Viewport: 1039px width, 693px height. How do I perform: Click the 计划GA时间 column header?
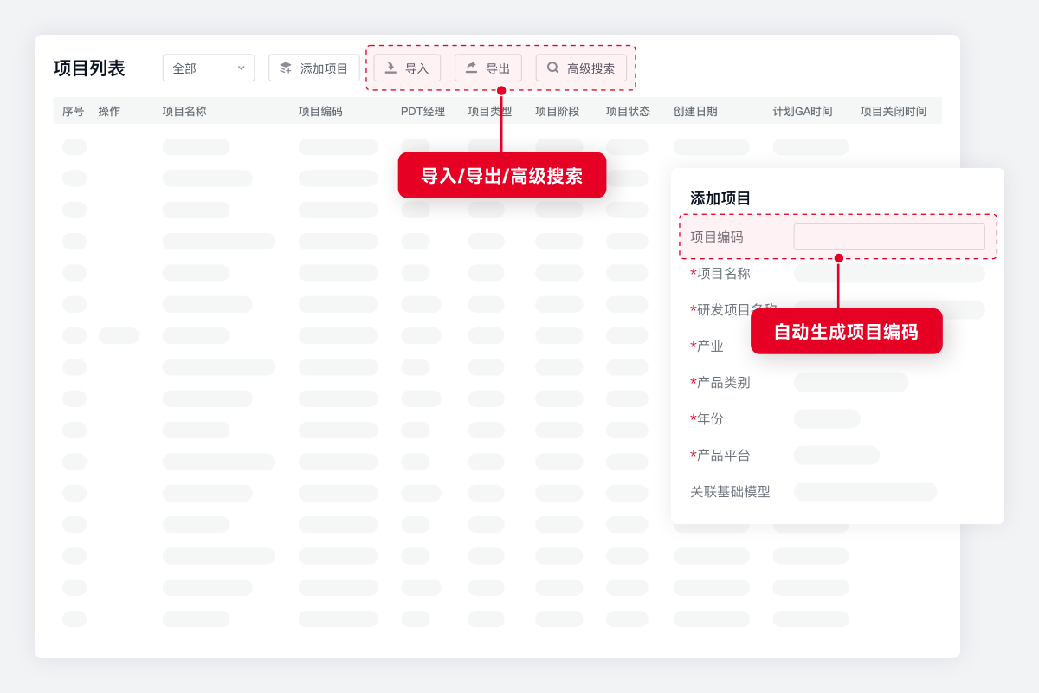[803, 111]
